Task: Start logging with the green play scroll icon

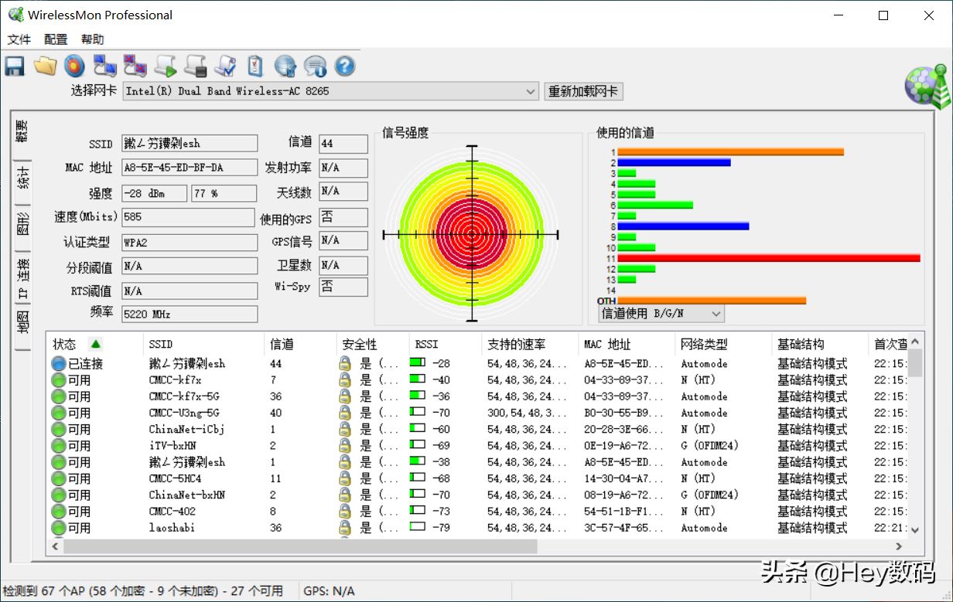Action: pyautogui.click(x=165, y=66)
